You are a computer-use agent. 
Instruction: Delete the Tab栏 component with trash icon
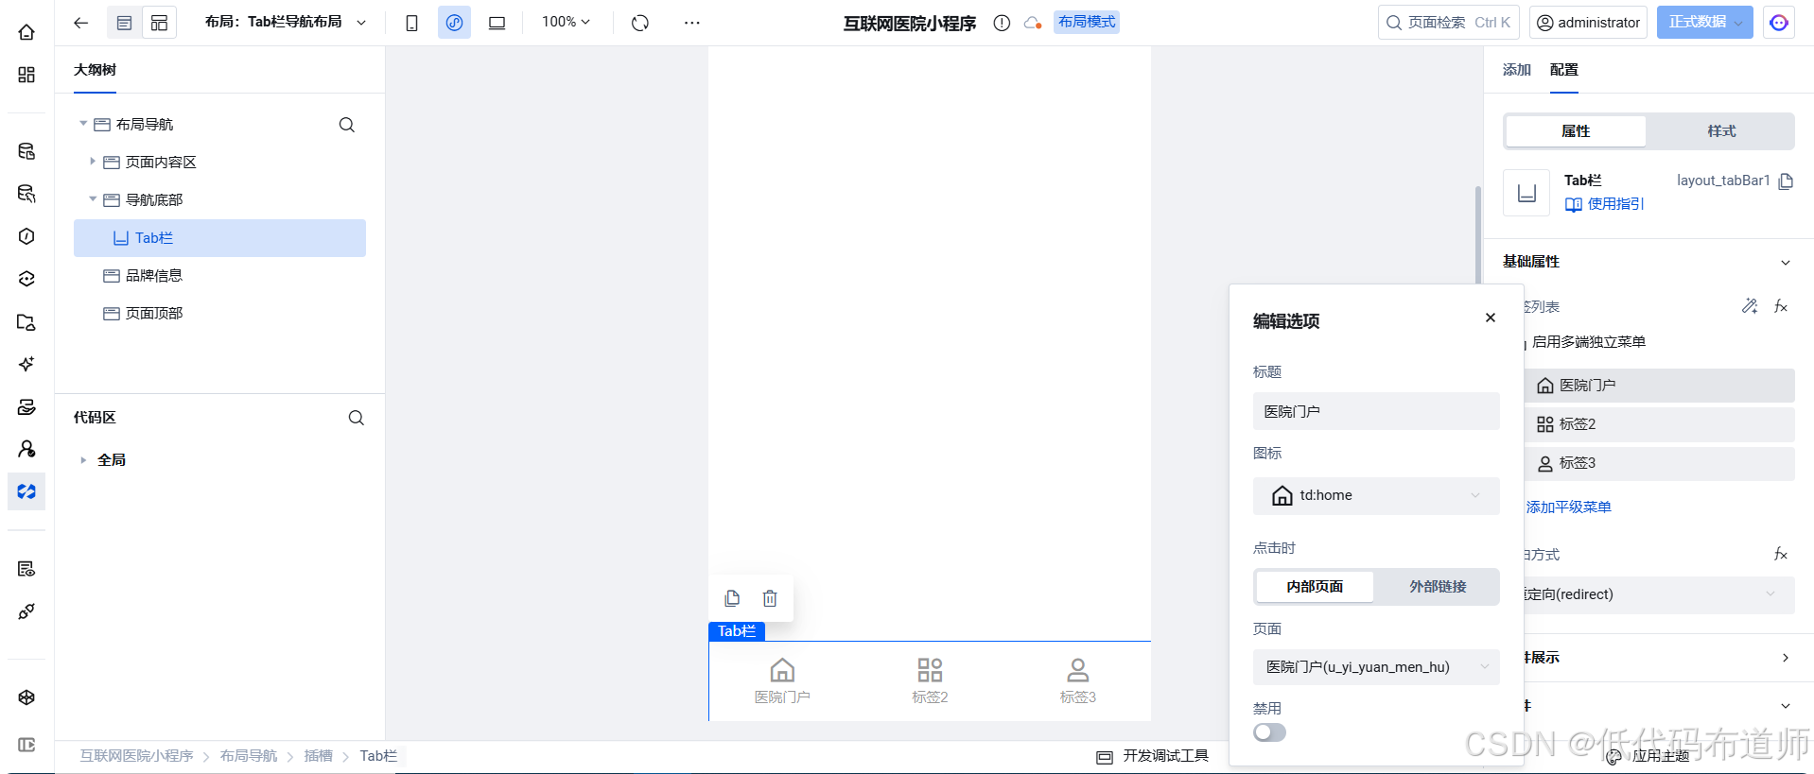point(770,598)
